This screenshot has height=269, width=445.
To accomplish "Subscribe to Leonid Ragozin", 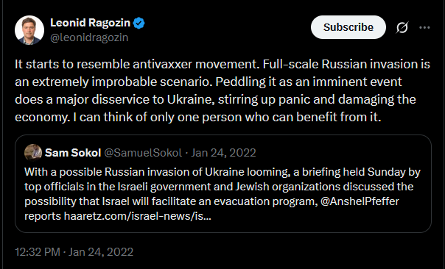I will (x=348, y=27).
